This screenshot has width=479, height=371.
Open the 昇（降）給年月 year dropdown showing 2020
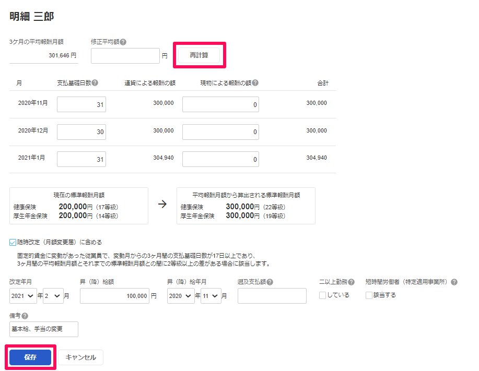click(181, 296)
